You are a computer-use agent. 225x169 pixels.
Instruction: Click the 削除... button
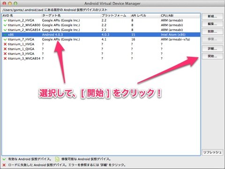[x=212, y=31]
